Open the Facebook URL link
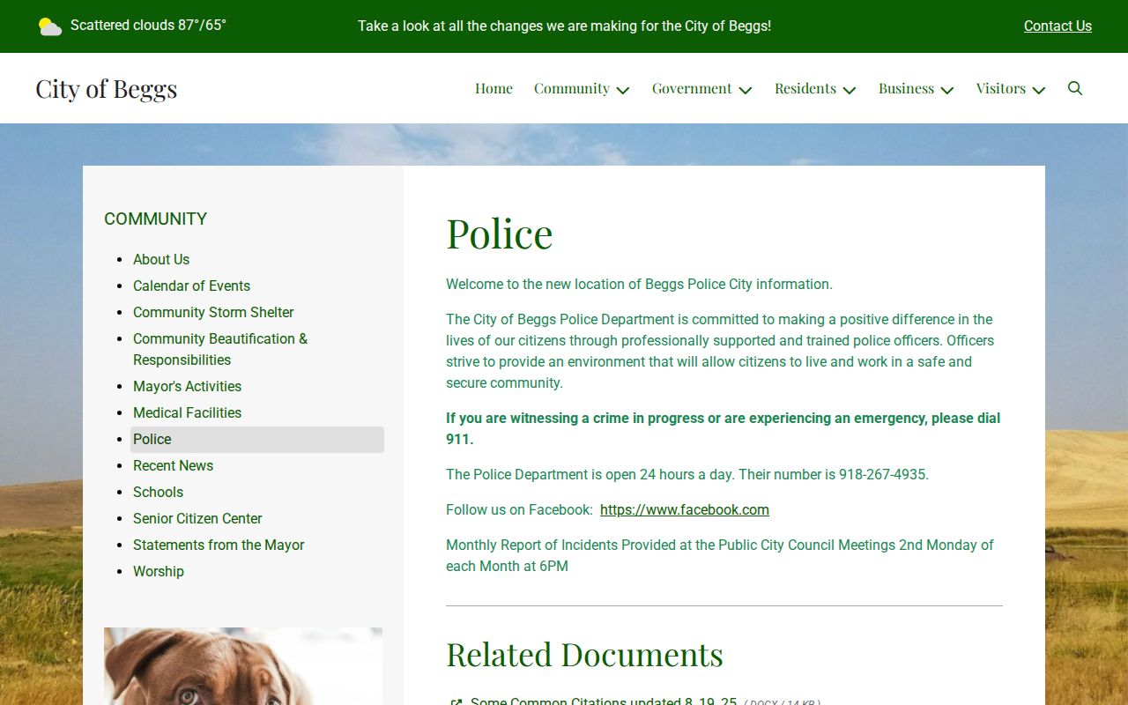This screenshot has height=705, width=1128. point(685,509)
